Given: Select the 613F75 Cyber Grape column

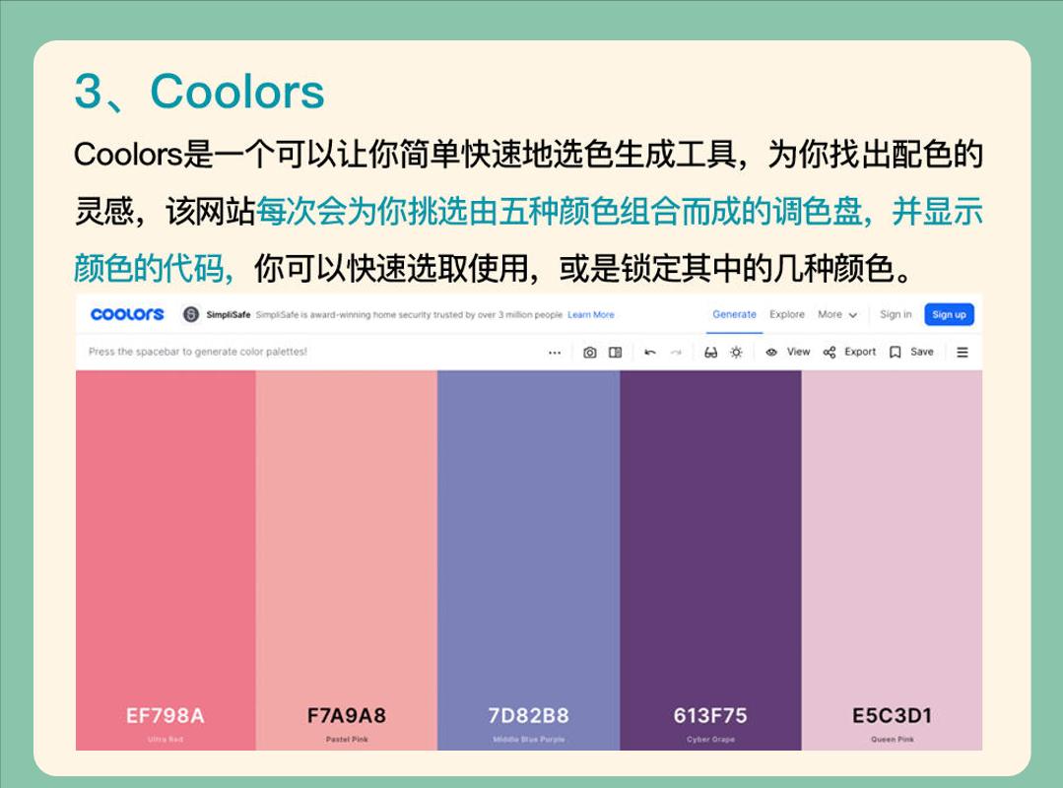Looking at the screenshot, I should (x=710, y=559).
